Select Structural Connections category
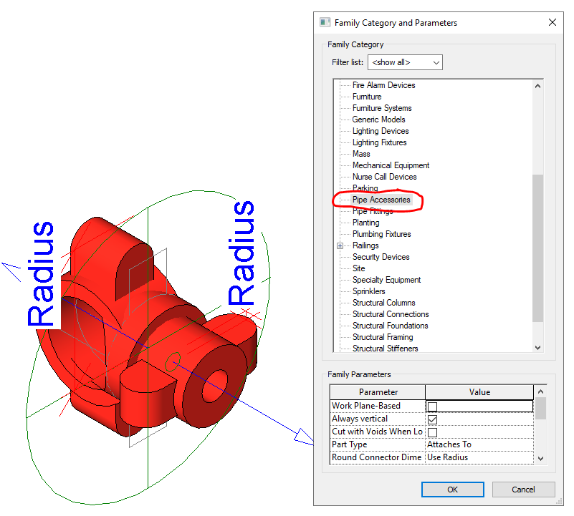The height and width of the screenshot is (516, 574). [x=391, y=314]
